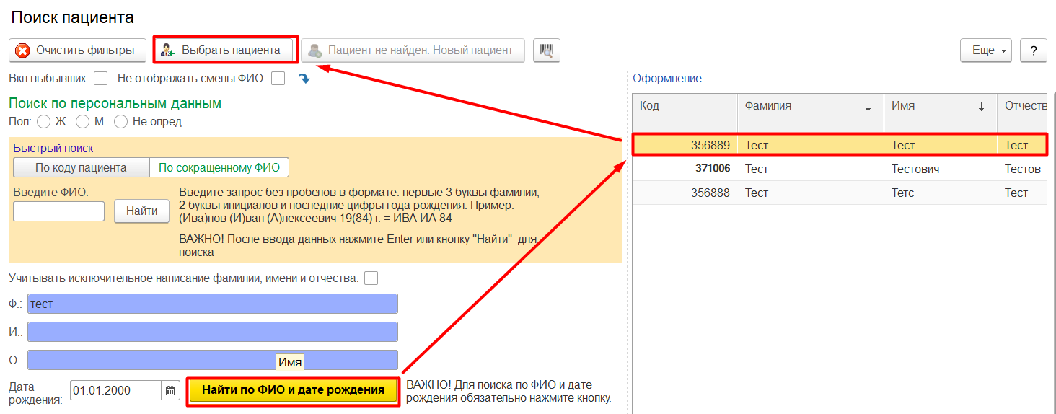Open the Оформление link

666,79
